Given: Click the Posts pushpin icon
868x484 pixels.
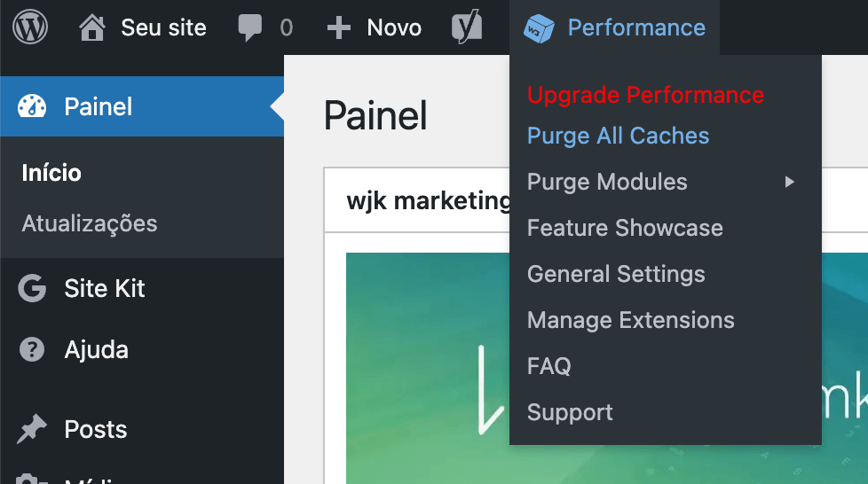Looking at the screenshot, I should [x=32, y=430].
